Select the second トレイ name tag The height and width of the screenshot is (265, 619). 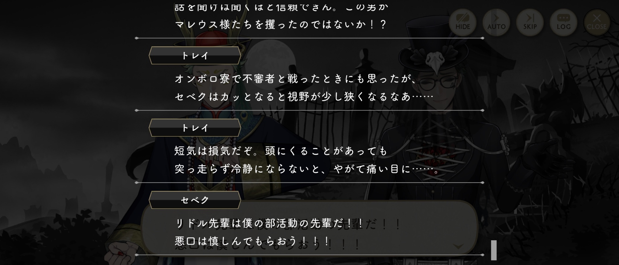click(195, 128)
